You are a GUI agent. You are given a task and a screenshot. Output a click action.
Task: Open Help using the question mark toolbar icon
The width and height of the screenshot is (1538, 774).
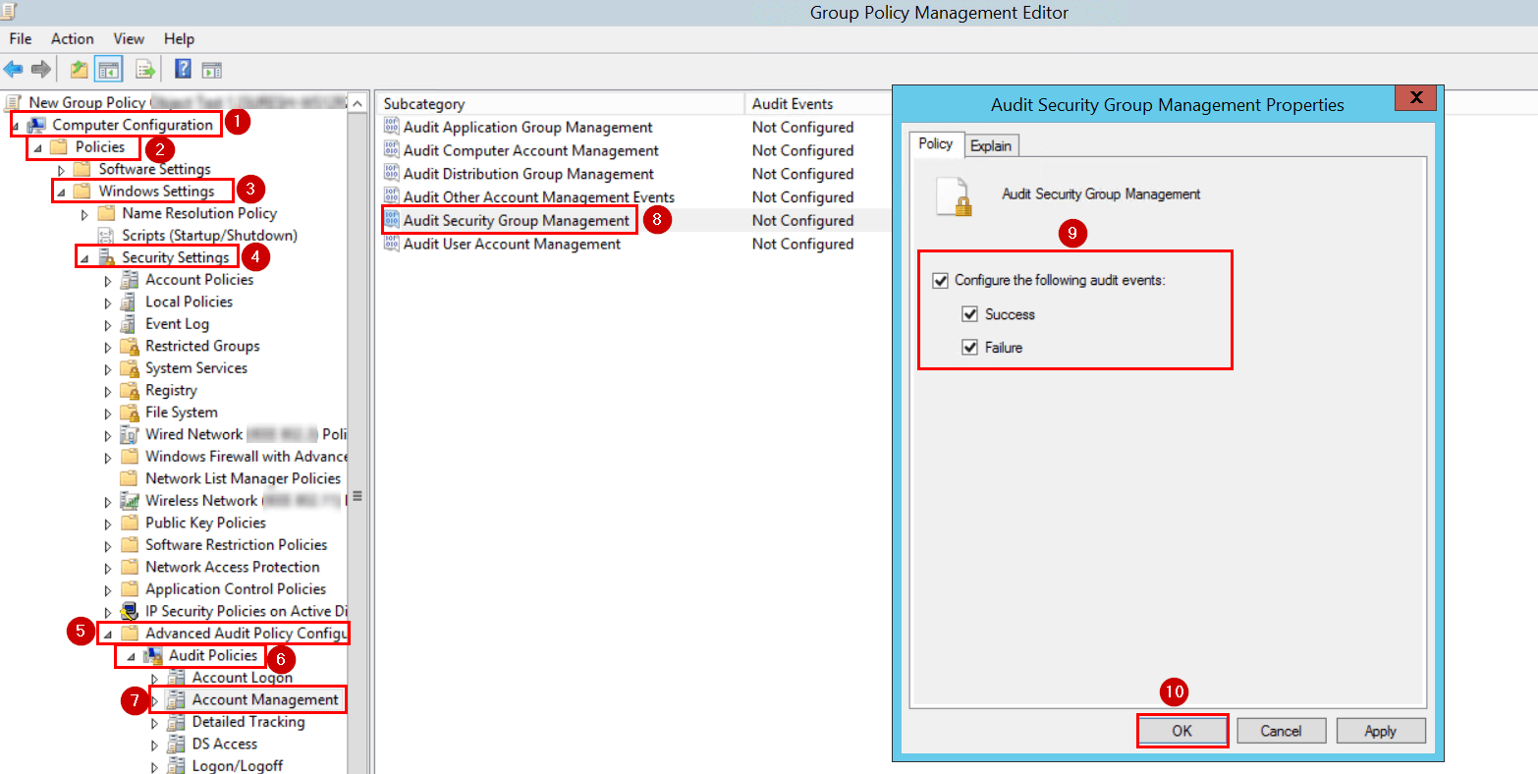(x=183, y=69)
